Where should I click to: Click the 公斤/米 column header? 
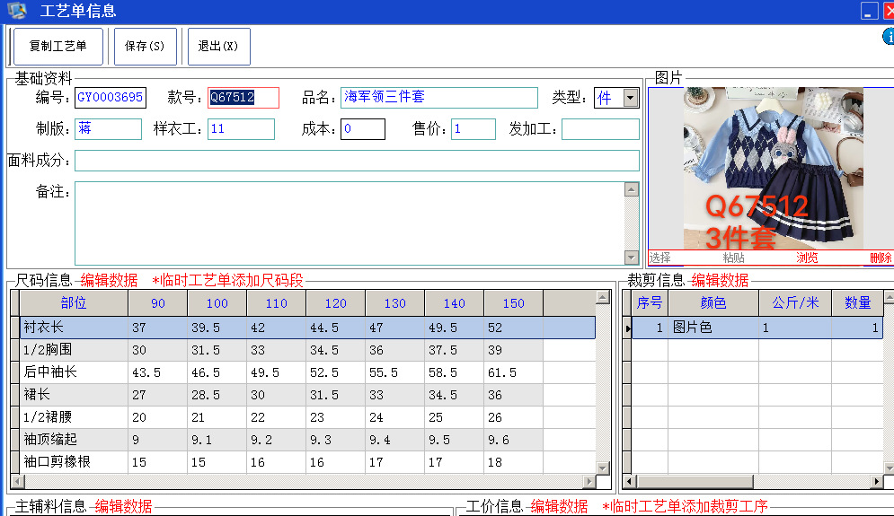pyautogui.click(x=795, y=303)
